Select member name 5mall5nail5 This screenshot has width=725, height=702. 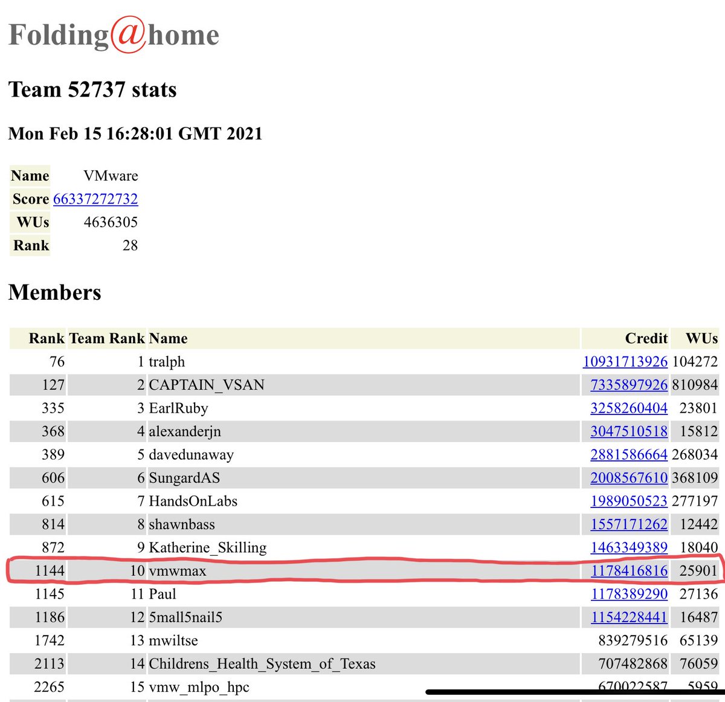point(185,617)
